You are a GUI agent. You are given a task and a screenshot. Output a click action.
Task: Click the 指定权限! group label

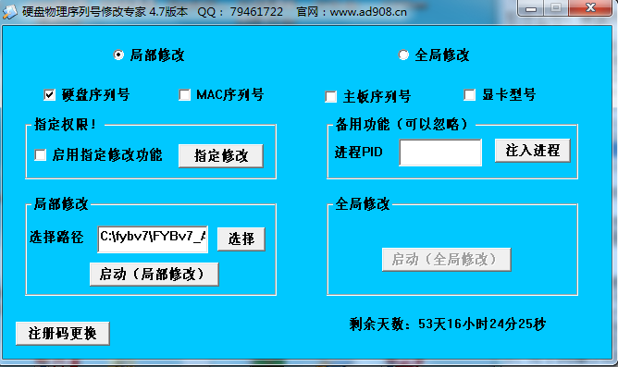[66, 125]
